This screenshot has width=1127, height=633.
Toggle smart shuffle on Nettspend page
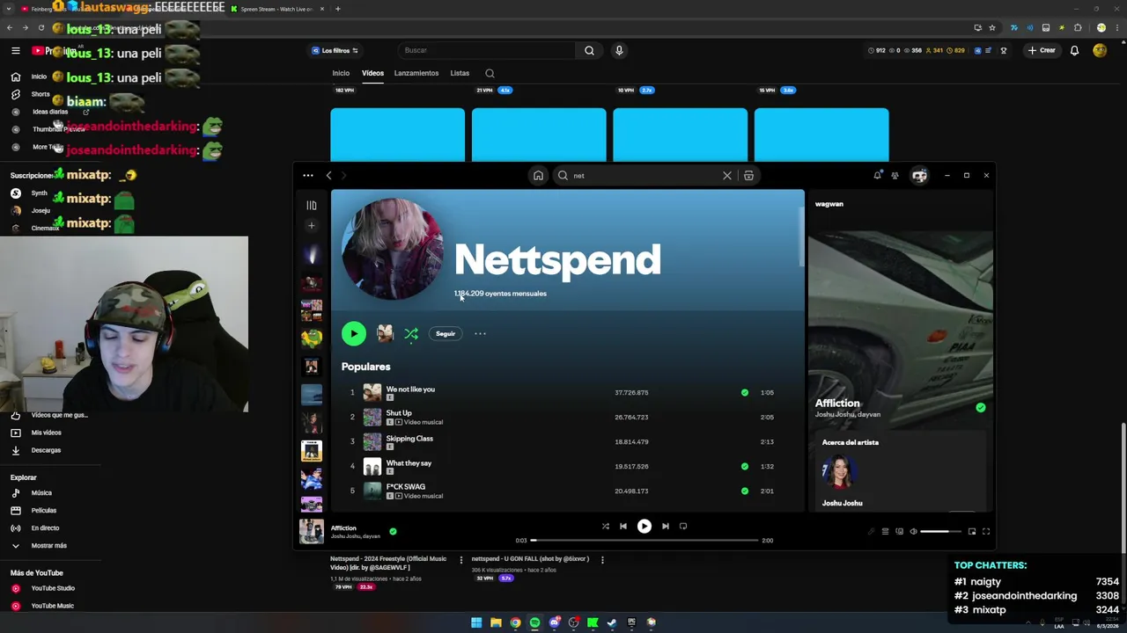point(411,333)
